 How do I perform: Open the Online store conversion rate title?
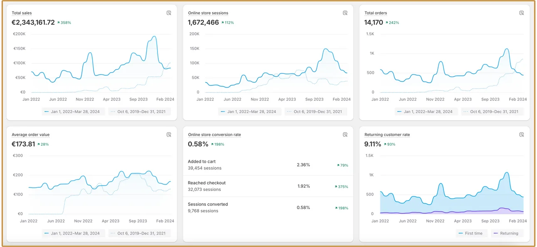214,135
